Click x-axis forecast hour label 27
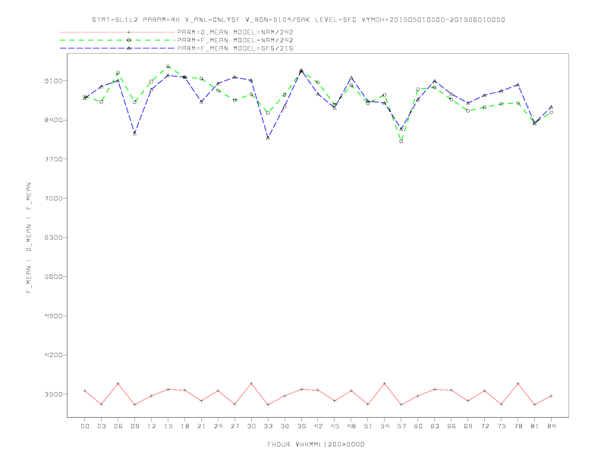The width and height of the screenshot is (601, 464). pyautogui.click(x=234, y=426)
